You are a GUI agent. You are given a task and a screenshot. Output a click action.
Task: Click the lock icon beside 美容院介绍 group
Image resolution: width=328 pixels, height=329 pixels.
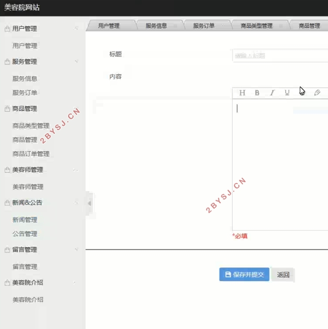(x=7, y=283)
